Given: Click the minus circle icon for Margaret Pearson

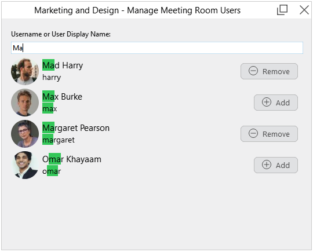Looking at the screenshot, I should click(253, 133).
